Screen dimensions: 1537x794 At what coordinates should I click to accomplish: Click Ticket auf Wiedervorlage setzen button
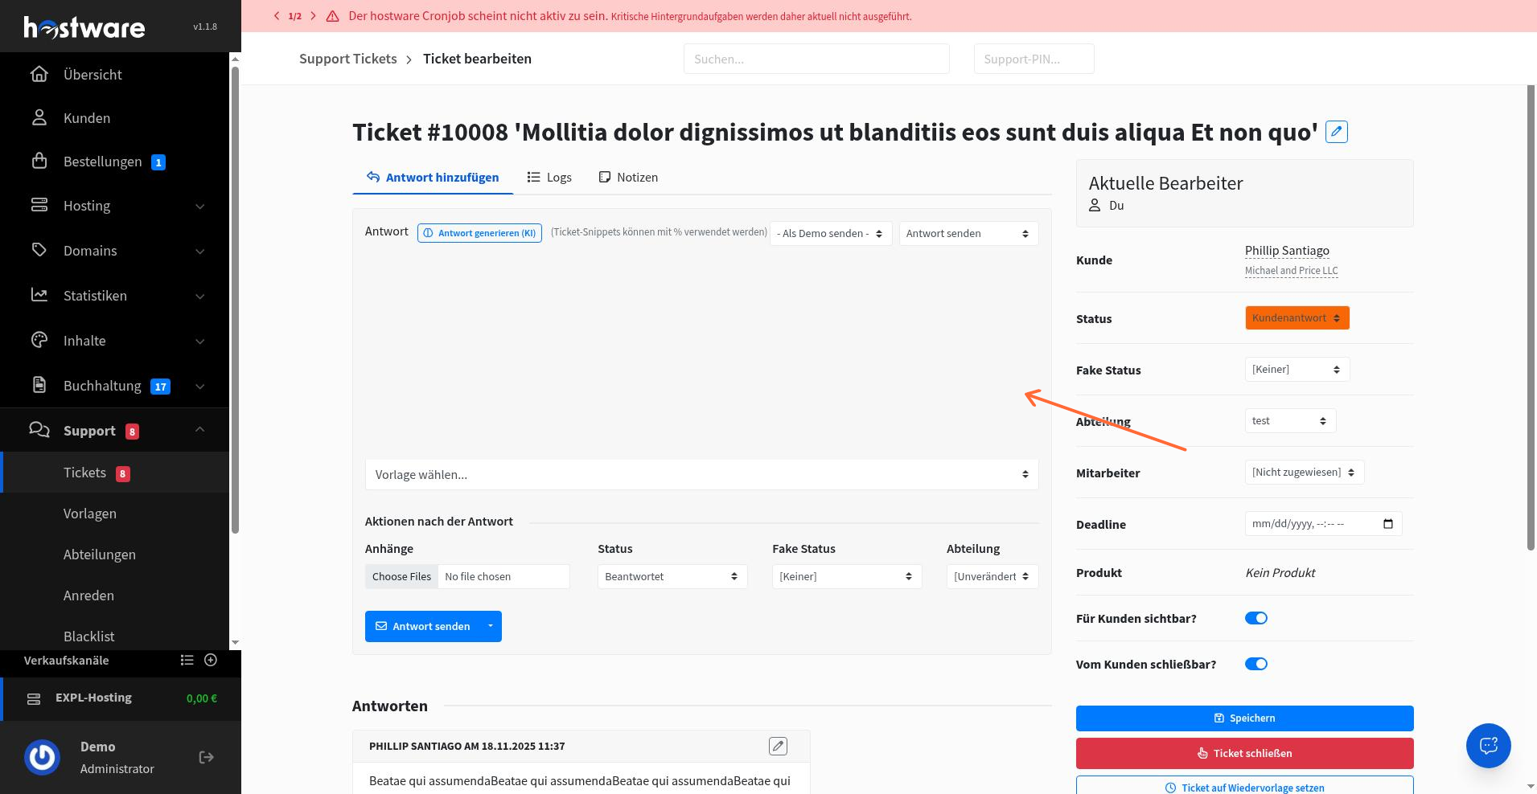coord(1244,787)
